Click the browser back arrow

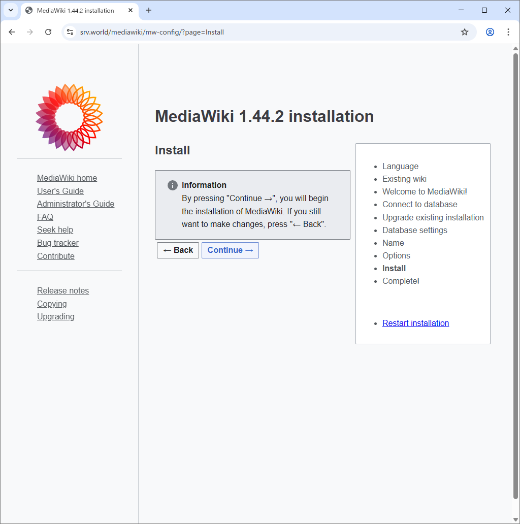(12, 32)
